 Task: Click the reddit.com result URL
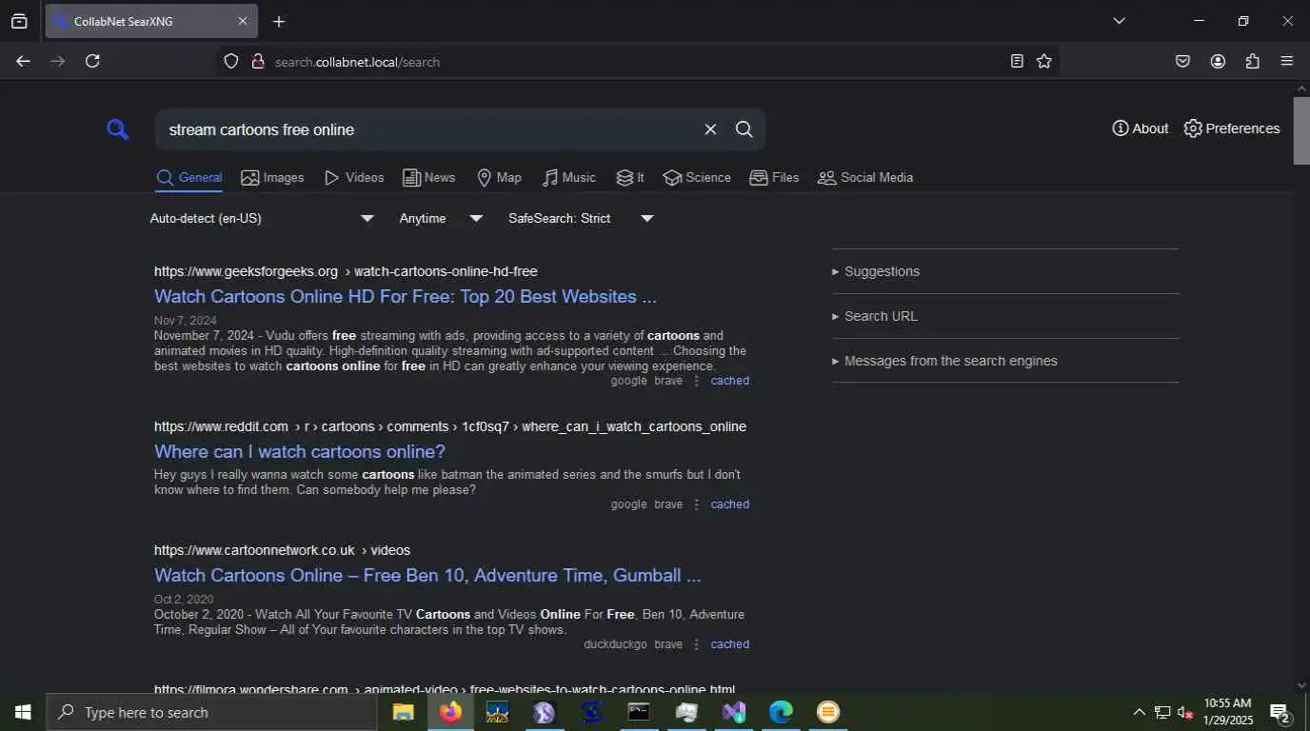[x=450, y=426]
